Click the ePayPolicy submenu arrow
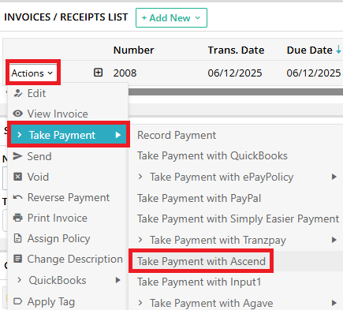 [334, 177]
